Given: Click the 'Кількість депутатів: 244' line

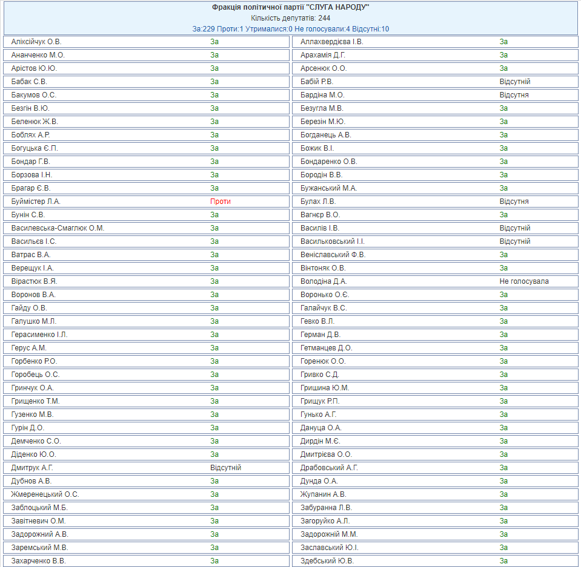Looking at the screenshot, I should coord(290,18).
